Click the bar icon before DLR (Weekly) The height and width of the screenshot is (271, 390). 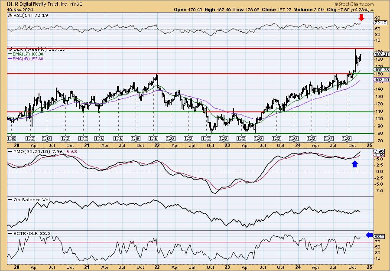point(10,49)
